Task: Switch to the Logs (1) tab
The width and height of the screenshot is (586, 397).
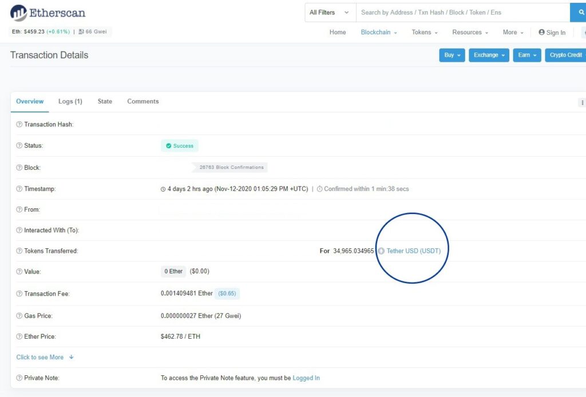Action: pos(70,102)
